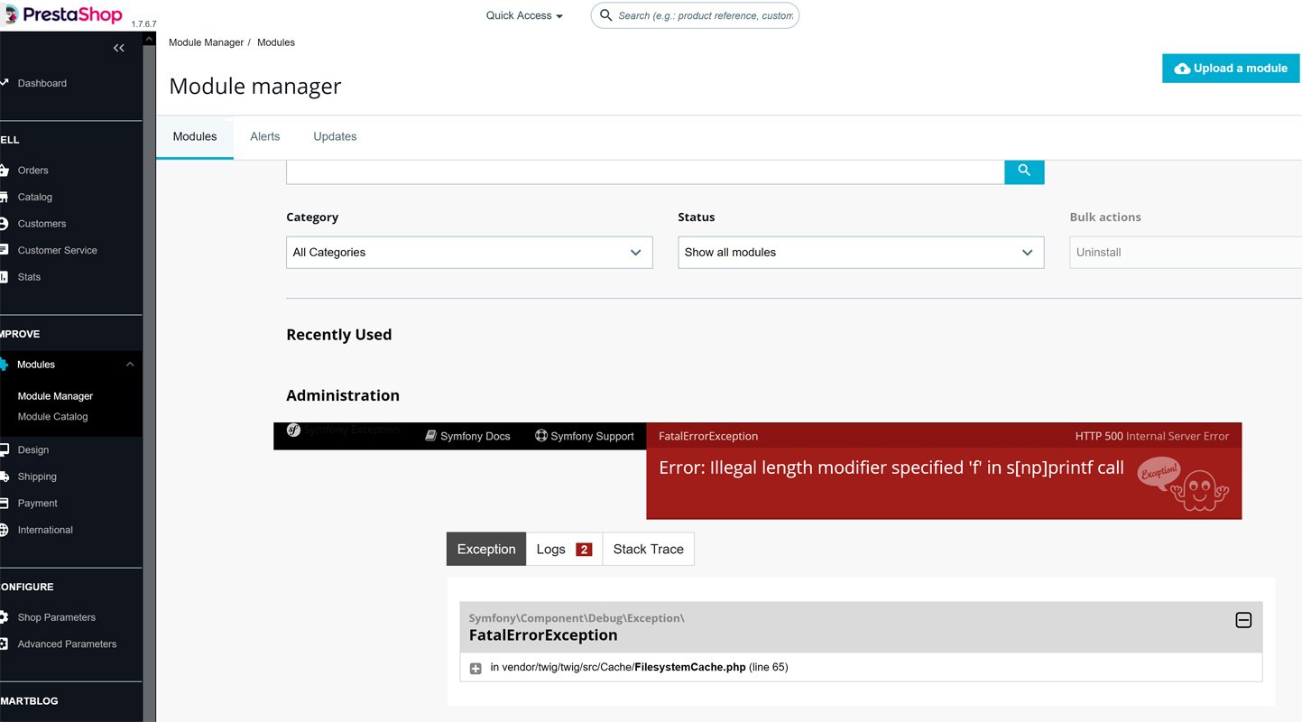Click the module search input field
1302x722 pixels.
(x=645, y=171)
